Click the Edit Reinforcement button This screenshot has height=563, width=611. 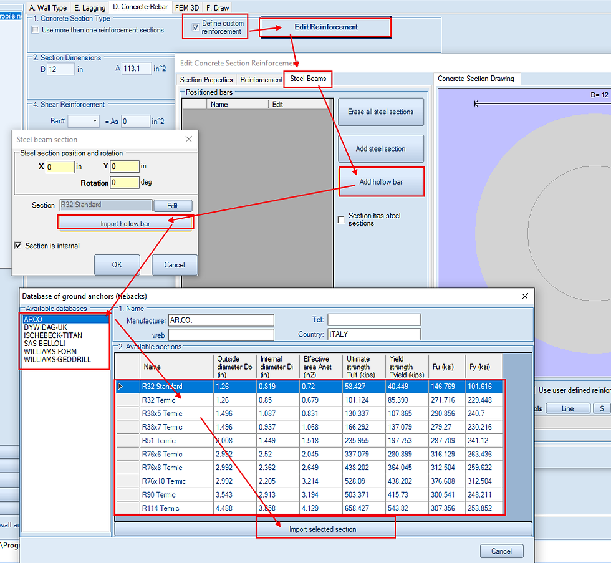pyautogui.click(x=325, y=27)
